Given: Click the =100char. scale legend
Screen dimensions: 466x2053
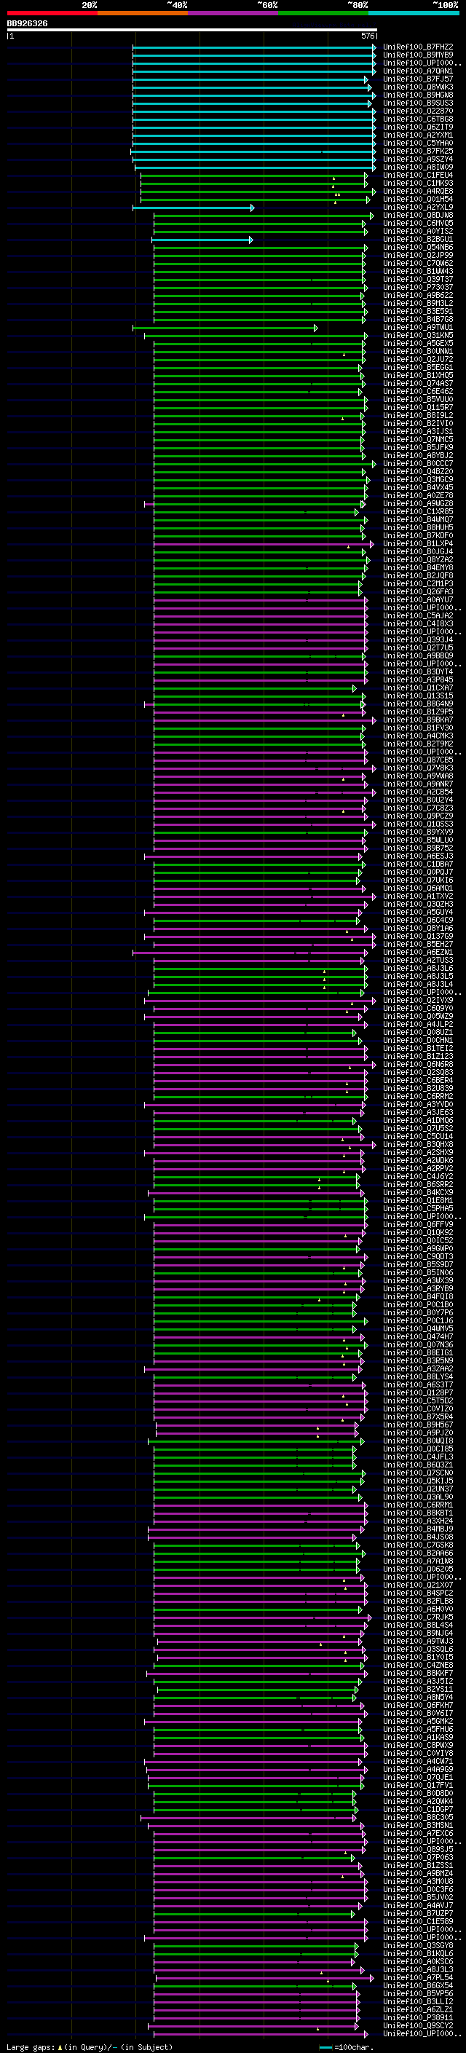Looking at the screenshot, I should (347, 2047).
